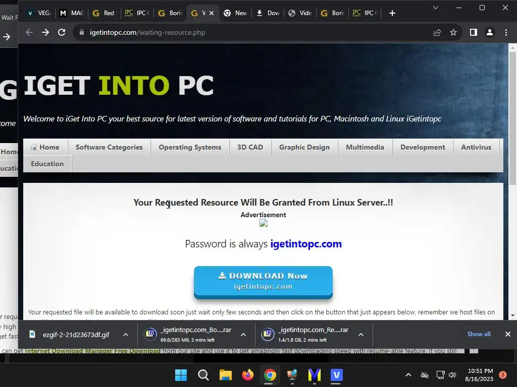Expand options for Bo....rar download
The image size is (517, 387).
click(243, 335)
